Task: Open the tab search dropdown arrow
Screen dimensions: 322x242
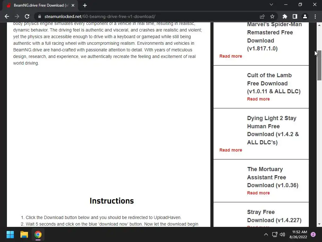Action: pyautogui.click(x=271, y=4)
